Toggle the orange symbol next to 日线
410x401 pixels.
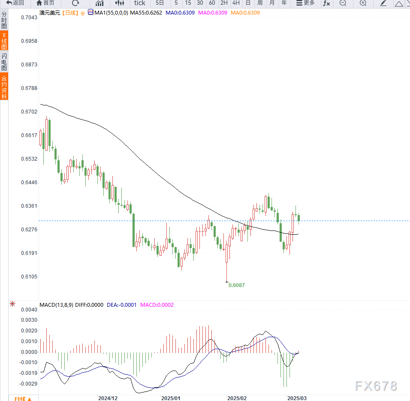83,13
